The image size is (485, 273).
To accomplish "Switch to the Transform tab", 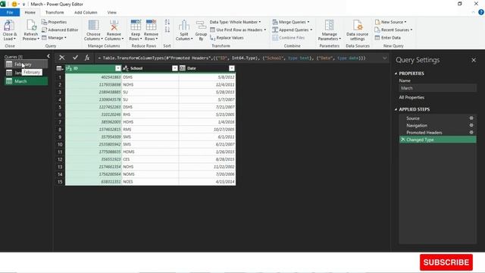I will pyautogui.click(x=55, y=12).
